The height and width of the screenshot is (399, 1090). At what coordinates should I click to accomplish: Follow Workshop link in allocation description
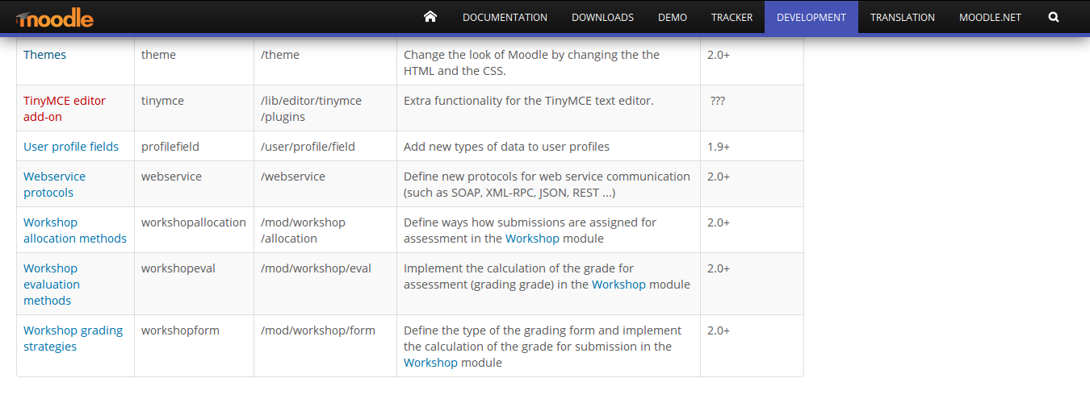point(532,239)
